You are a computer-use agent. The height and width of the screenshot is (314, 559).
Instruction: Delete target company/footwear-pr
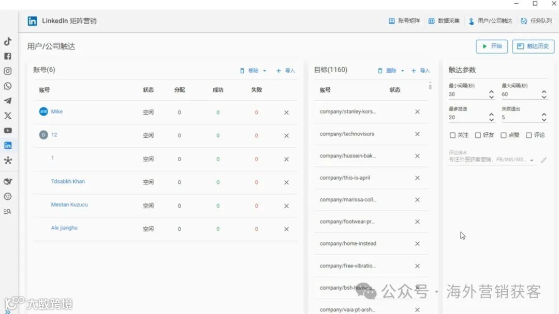(x=417, y=222)
